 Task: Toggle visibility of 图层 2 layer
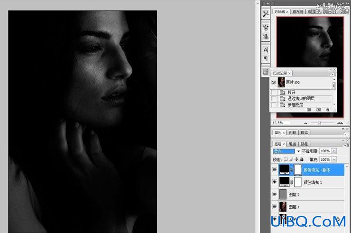pos(275,195)
